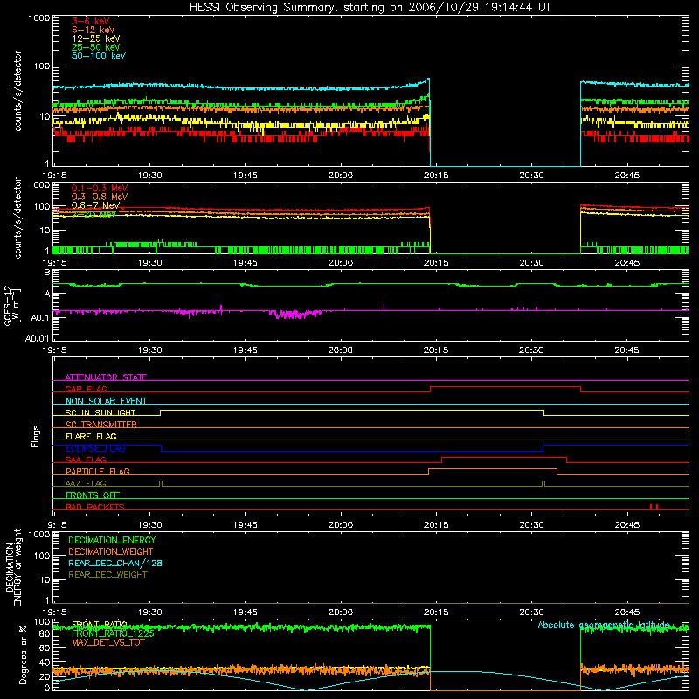Image resolution: width=699 pixels, height=699 pixels.
Task: Click the 0.3-0.8 MeV legend label
Action: (x=100, y=197)
